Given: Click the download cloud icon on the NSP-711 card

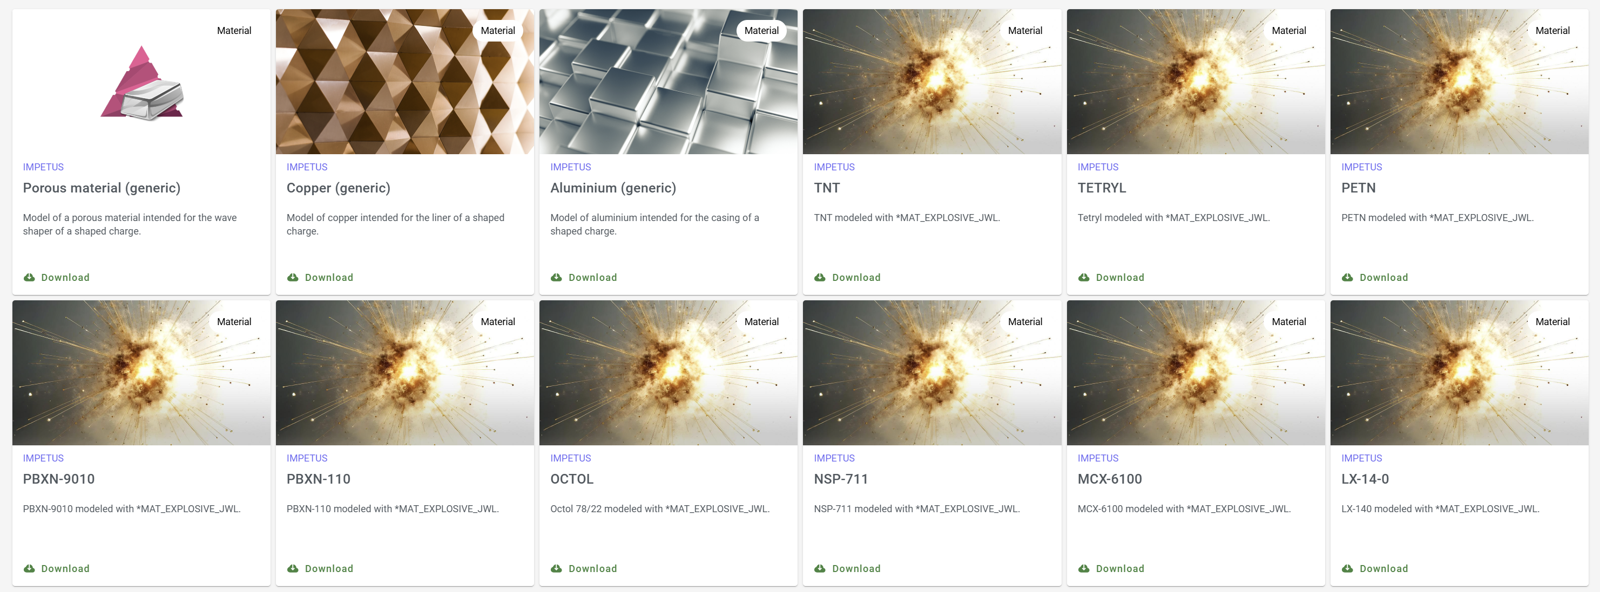Looking at the screenshot, I should click(x=820, y=568).
